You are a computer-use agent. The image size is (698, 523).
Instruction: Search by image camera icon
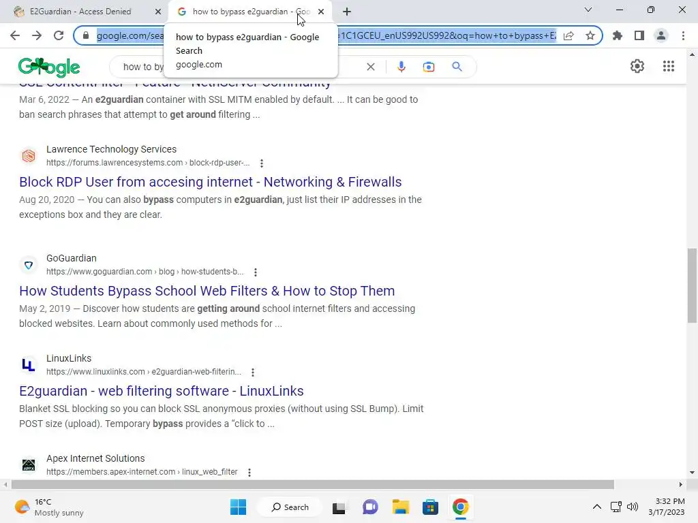click(429, 67)
